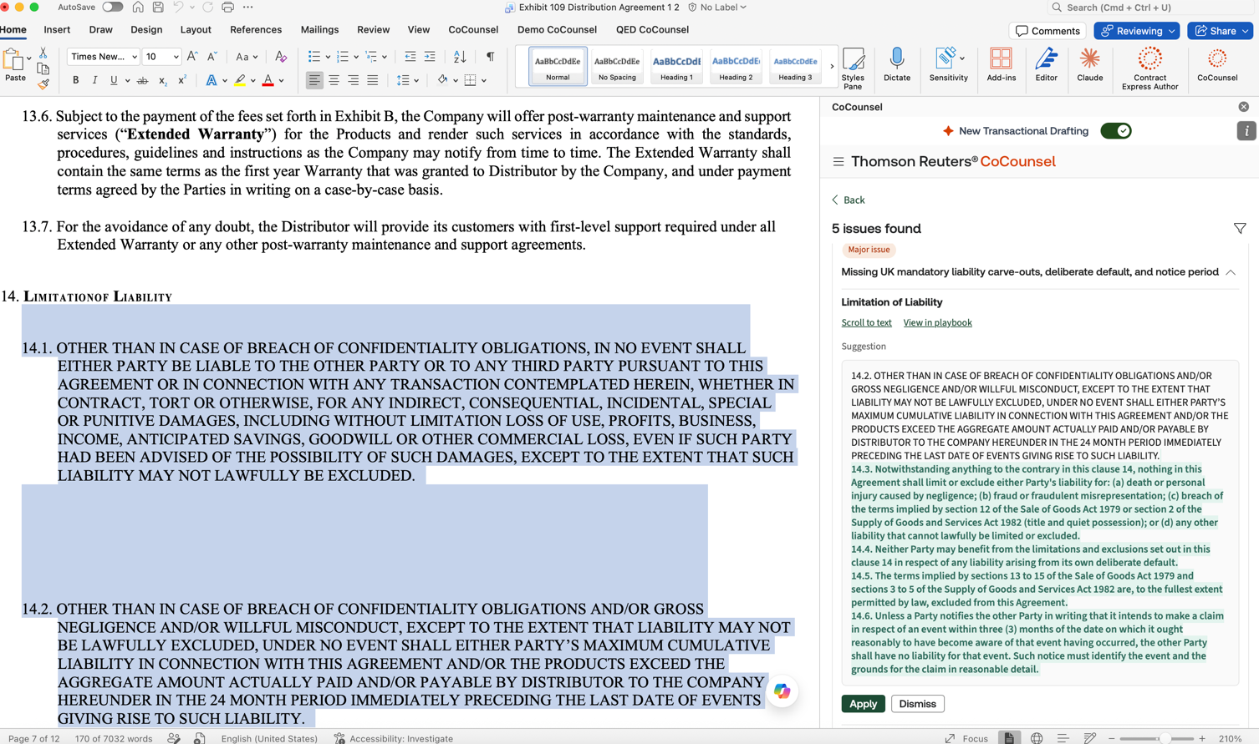The image size is (1259, 744).
Task: Click the Editor ribbon icon
Action: [x=1046, y=65]
